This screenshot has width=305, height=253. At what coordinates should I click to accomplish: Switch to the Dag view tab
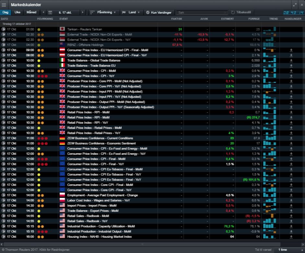[x=6, y=12]
